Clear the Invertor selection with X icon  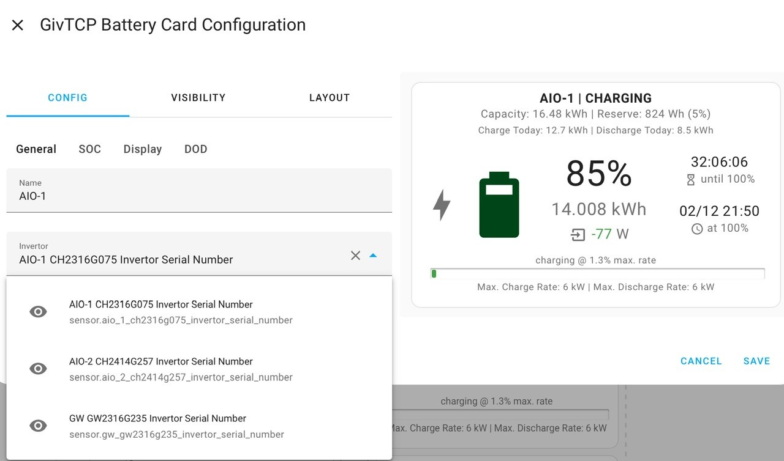[355, 256]
